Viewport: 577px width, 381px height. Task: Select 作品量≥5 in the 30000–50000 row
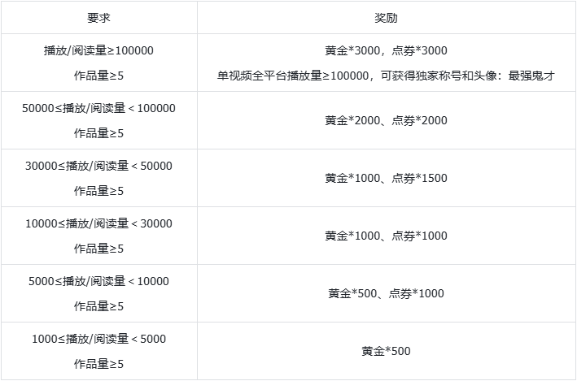pos(98,191)
